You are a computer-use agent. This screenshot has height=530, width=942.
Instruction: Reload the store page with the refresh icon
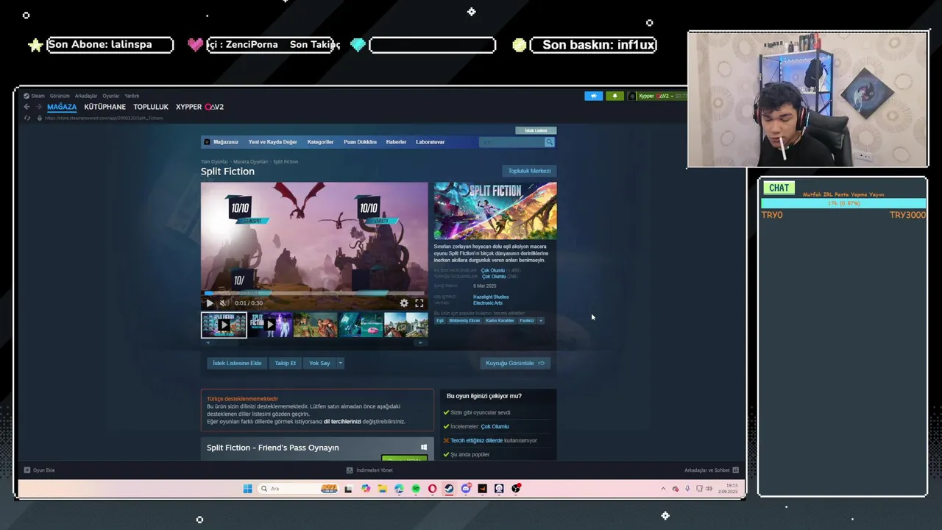click(27, 118)
